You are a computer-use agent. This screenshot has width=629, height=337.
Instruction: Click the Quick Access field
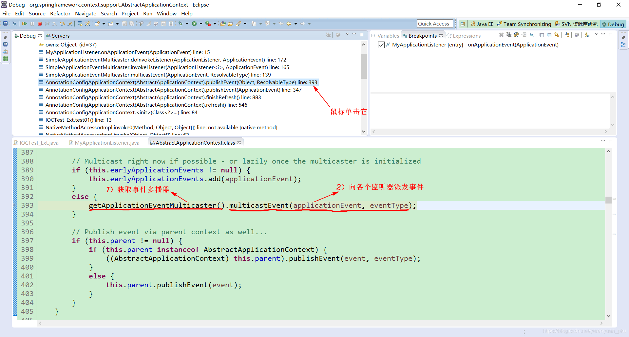pos(435,24)
